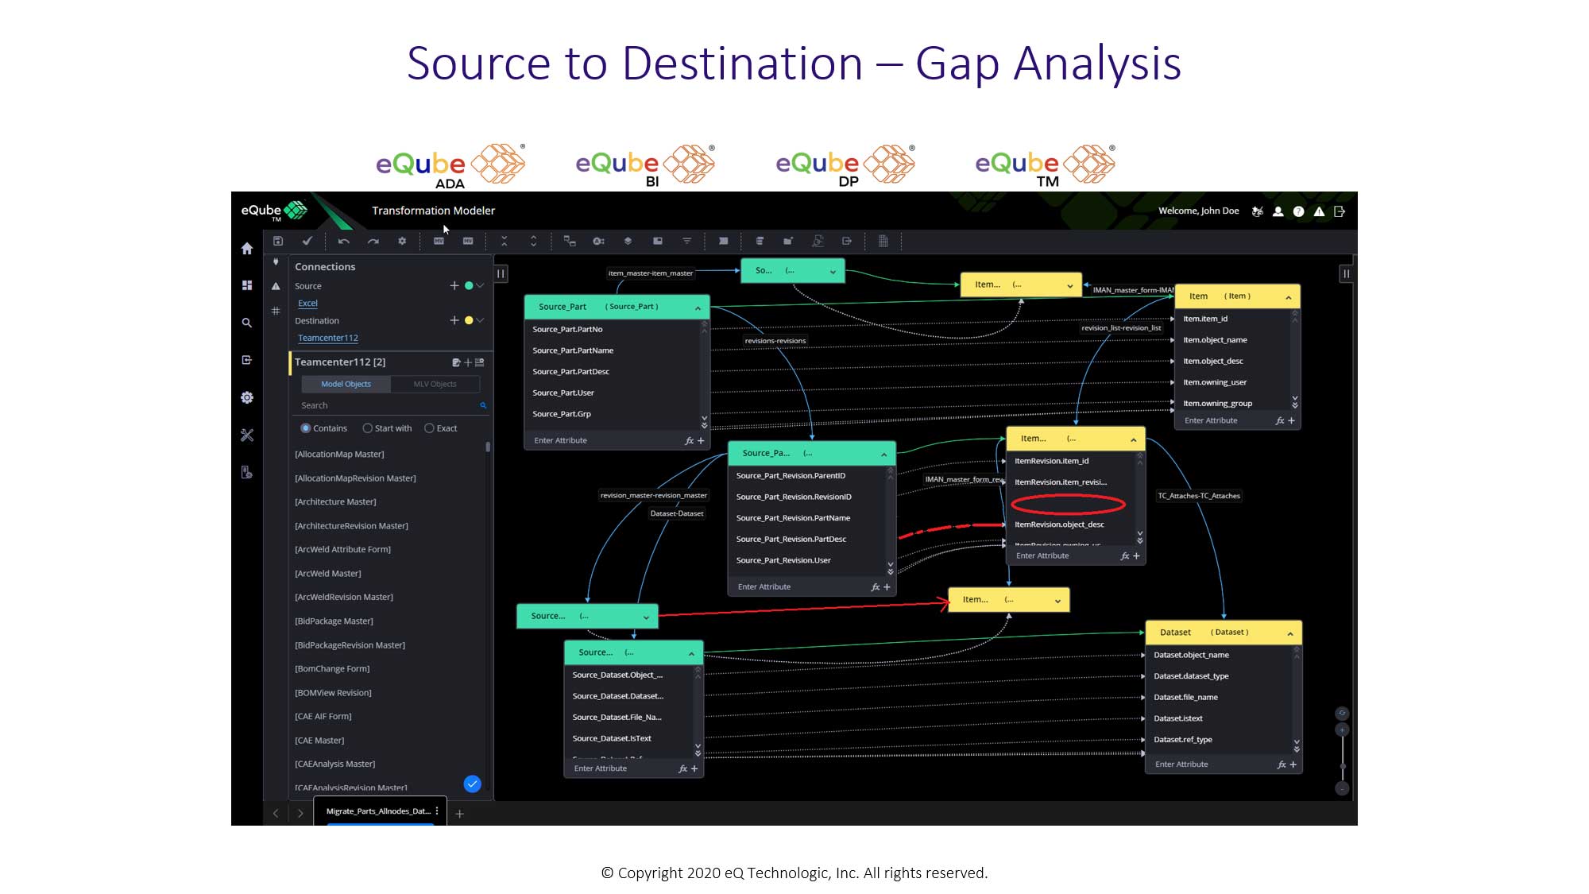Open fx expression in Dataset node
Screen dimensions: 1589x894
[x=1281, y=764]
